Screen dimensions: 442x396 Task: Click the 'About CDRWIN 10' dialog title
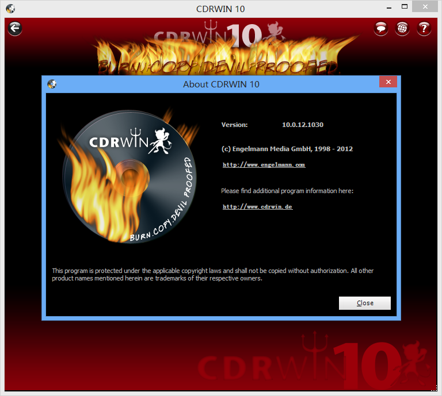pos(221,84)
